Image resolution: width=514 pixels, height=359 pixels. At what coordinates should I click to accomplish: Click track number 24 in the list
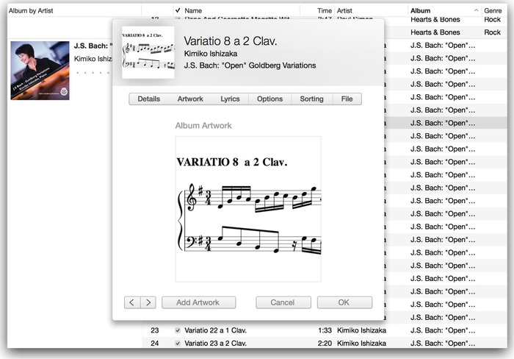[x=155, y=344]
